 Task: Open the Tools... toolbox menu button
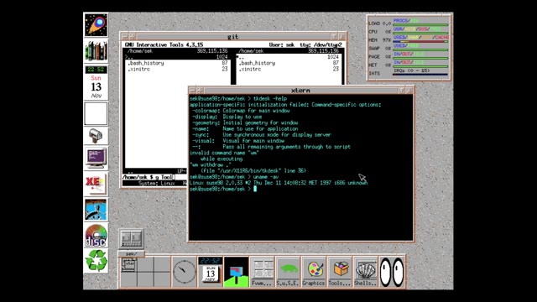pyautogui.click(x=339, y=271)
